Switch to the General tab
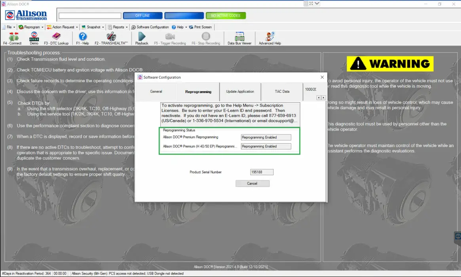Viewport: 461px width, 277px height. 156,91
